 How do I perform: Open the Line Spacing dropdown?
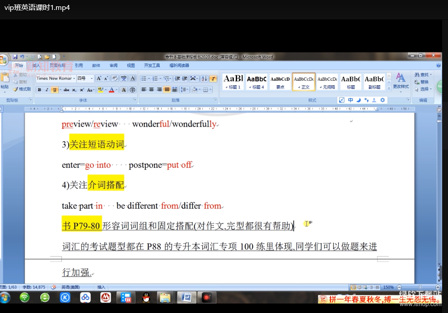click(184, 90)
